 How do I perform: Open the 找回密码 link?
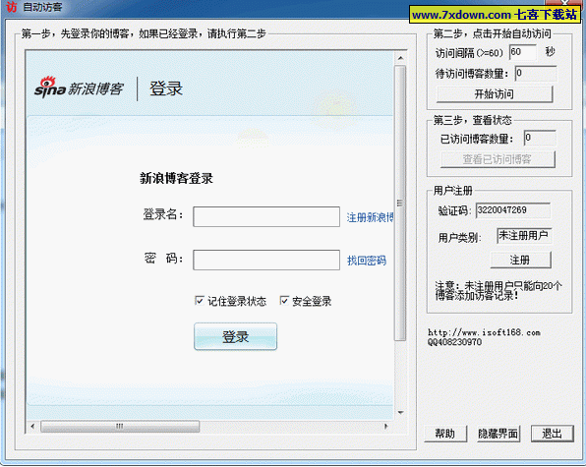(366, 260)
